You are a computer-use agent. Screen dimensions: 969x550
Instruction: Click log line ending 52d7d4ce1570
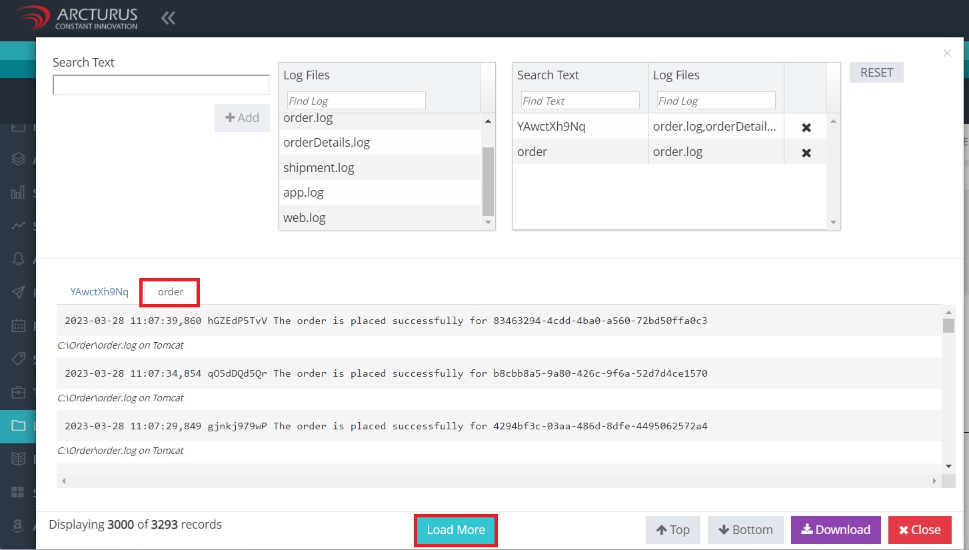tap(499, 373)
